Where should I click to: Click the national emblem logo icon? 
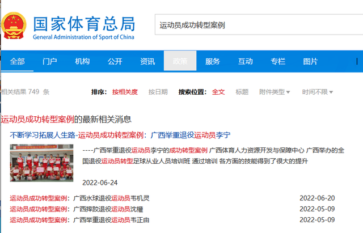(x=14, y=26)
